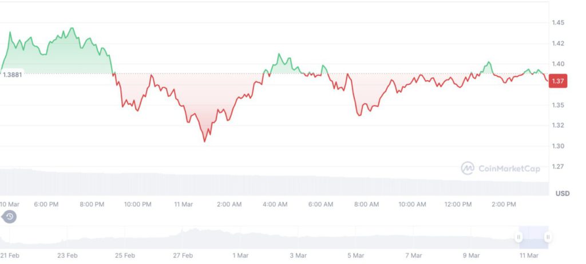Click the 23 Feb date in navigator

[x=68, y=255]
